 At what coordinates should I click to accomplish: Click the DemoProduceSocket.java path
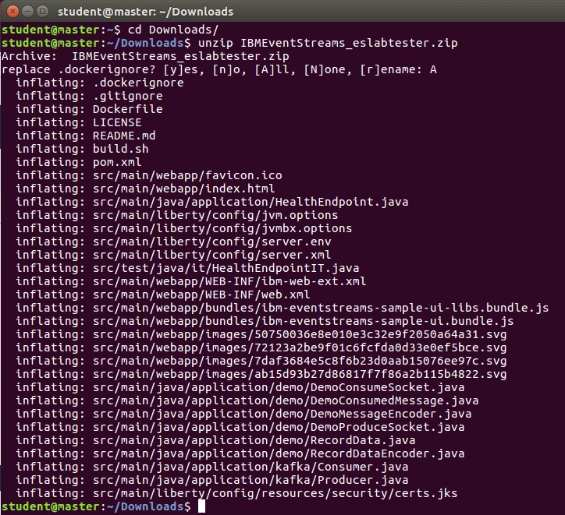(279, 427)
